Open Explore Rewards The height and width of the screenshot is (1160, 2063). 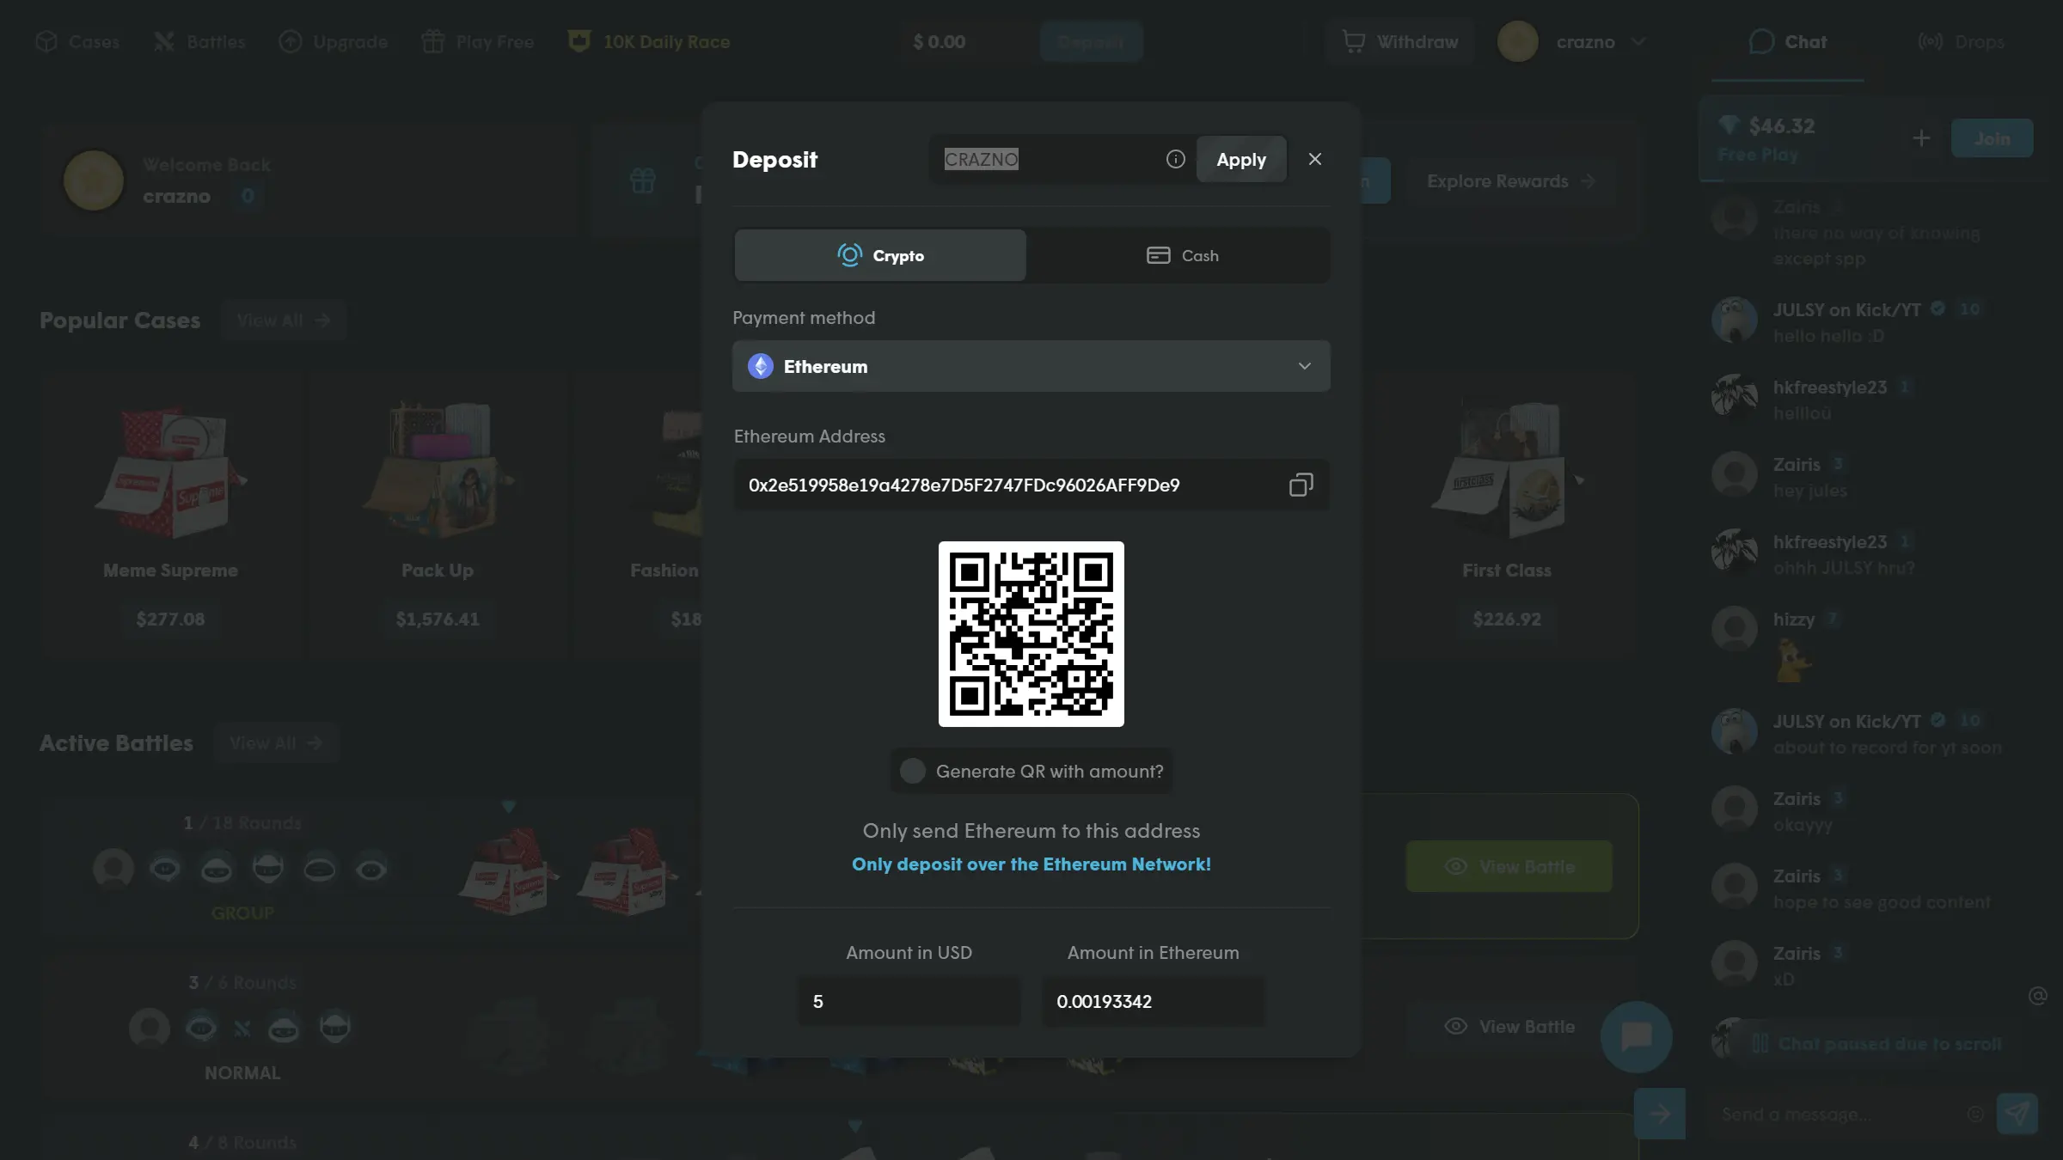[1510, 180]
